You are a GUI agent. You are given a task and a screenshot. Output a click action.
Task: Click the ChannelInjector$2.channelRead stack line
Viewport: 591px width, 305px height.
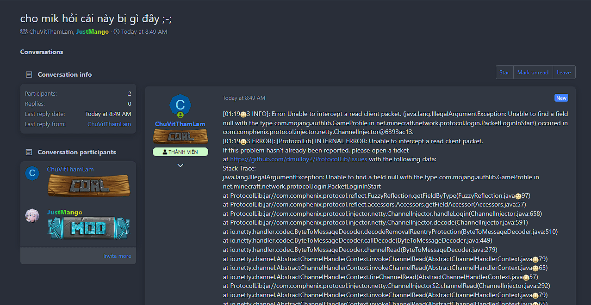pos(386,286)
